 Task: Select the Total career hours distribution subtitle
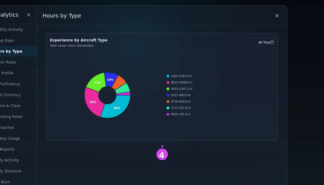click(72, 46)
